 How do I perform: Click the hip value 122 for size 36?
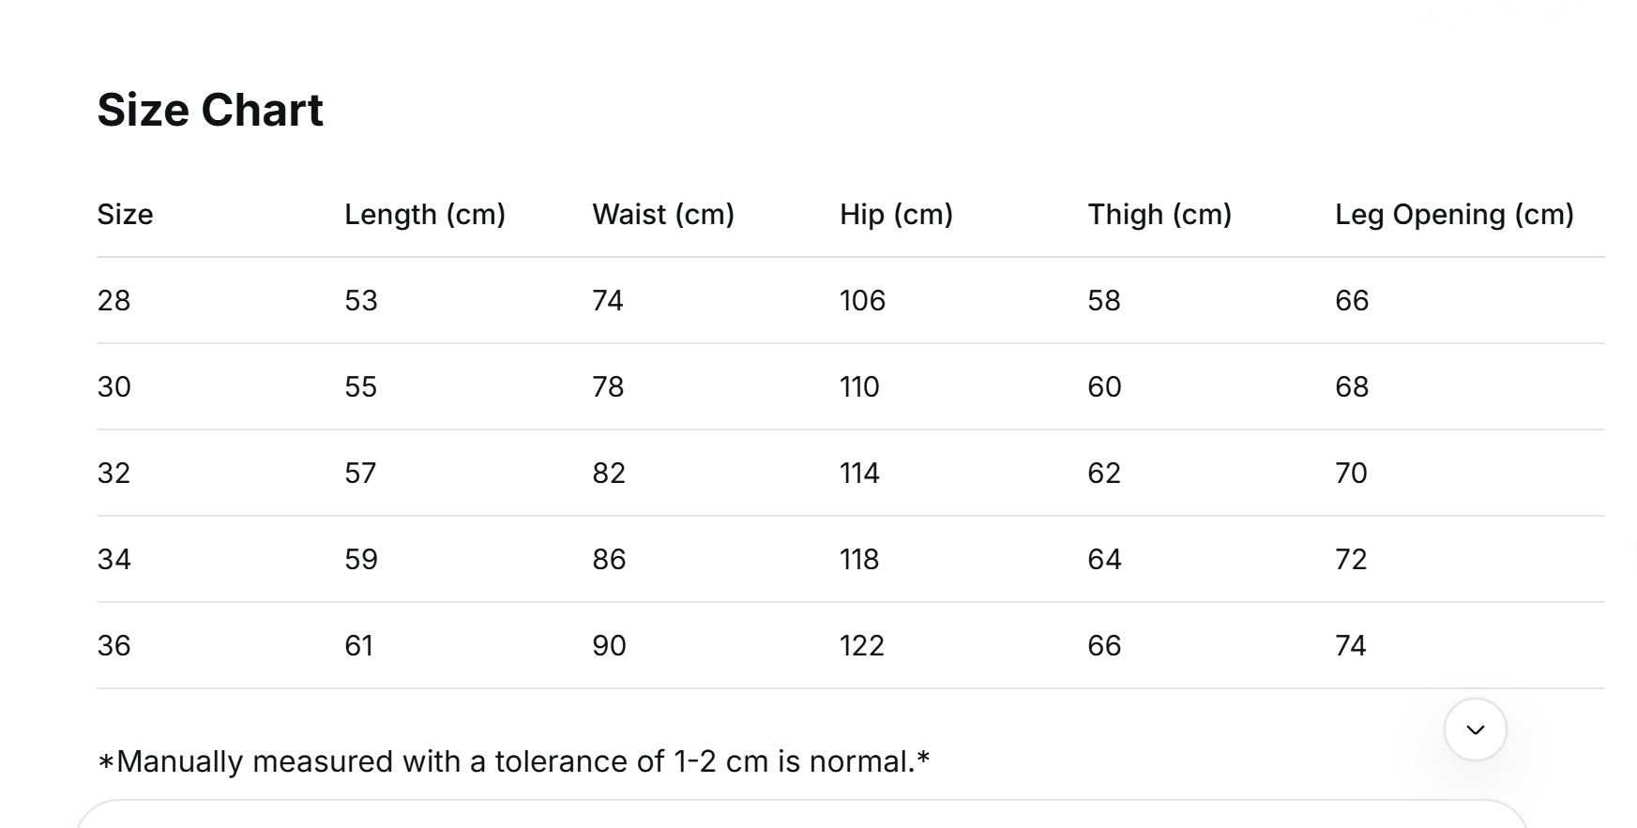pyautogui.click(x=862, y=645)
